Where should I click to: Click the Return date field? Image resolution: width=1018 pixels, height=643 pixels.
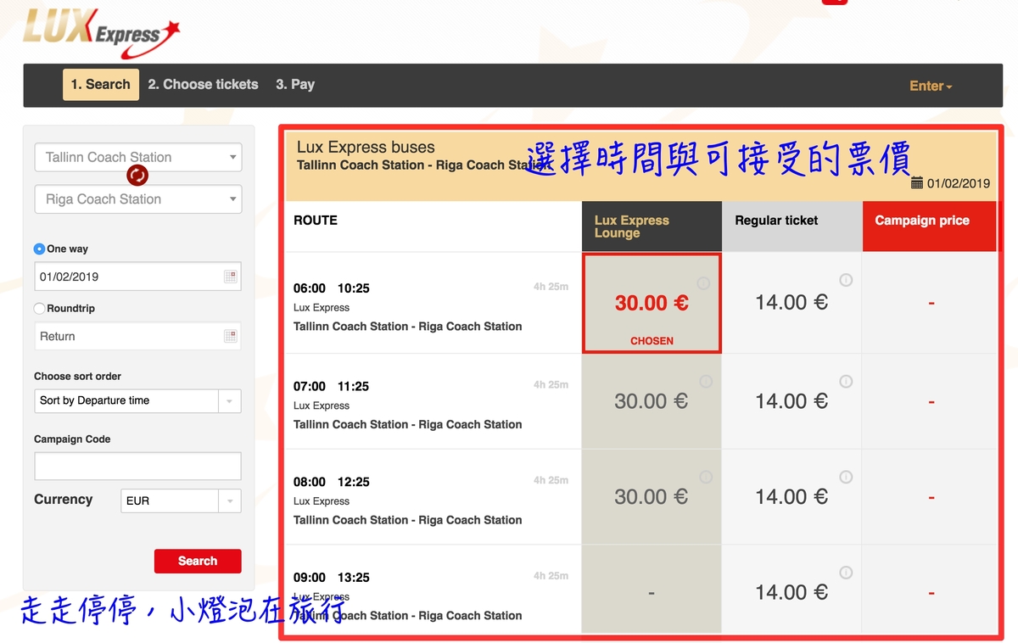(x=137, y=336)
